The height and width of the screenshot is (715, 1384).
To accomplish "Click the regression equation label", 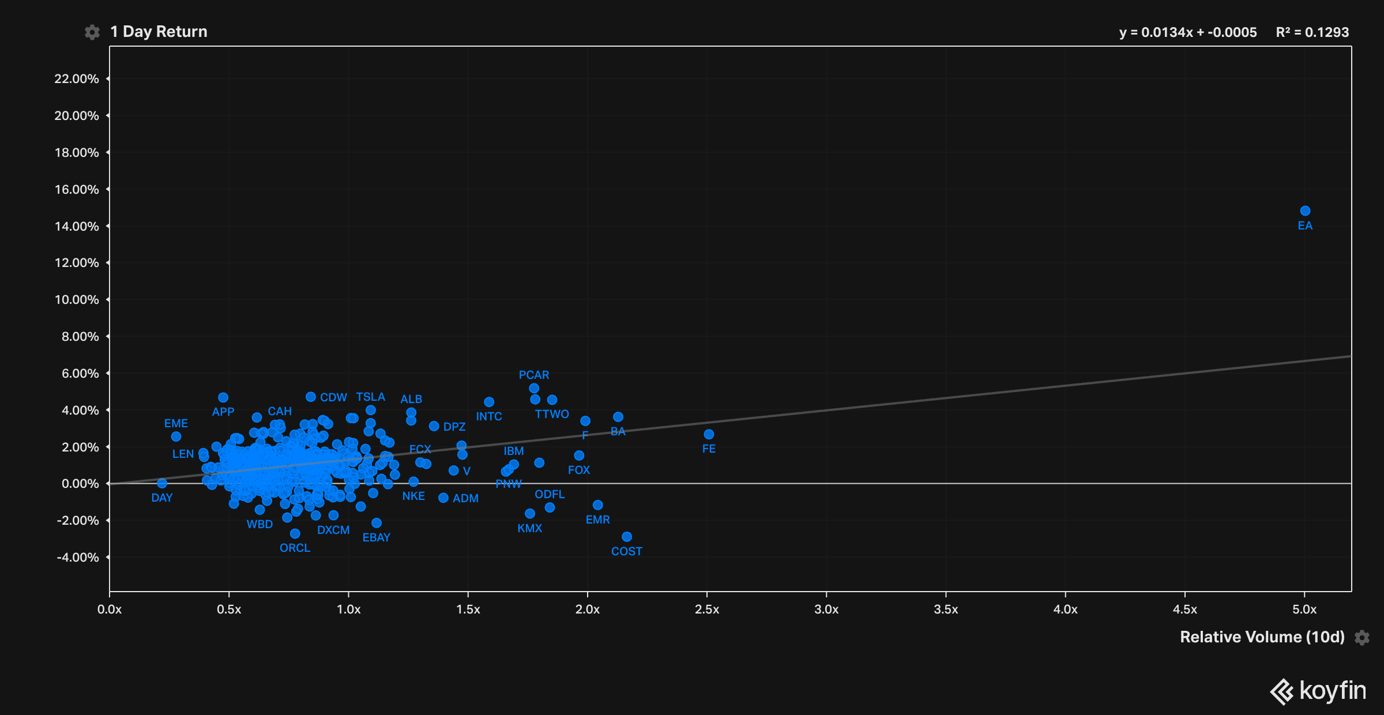I will click(x=1187, y=32).
